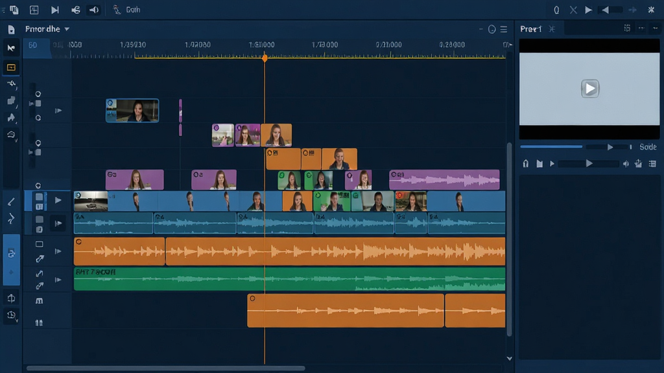
Task: Open the Goth item in the top toolbar
Action: click(x=133, y=10)
